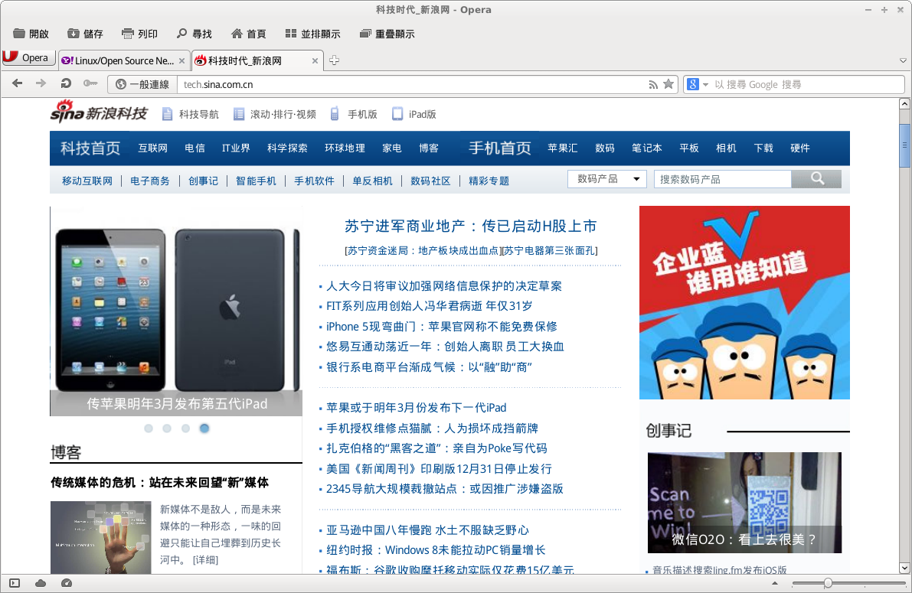Select 科技首页 in the blue nav bar
912x593 pixels.
(90, 148)
